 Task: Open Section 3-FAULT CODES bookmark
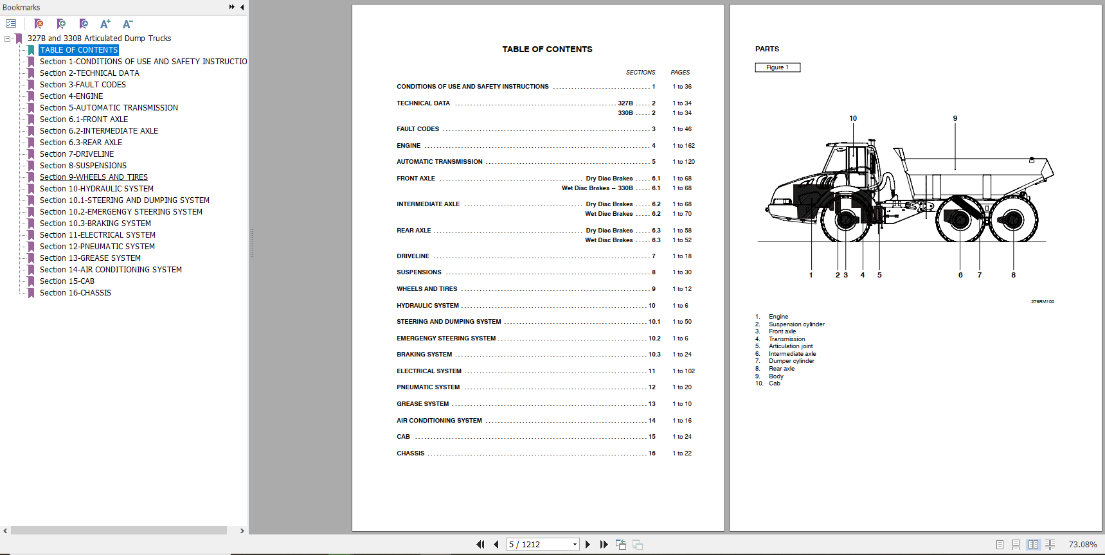pyautogui.click(x=83, y=85)
